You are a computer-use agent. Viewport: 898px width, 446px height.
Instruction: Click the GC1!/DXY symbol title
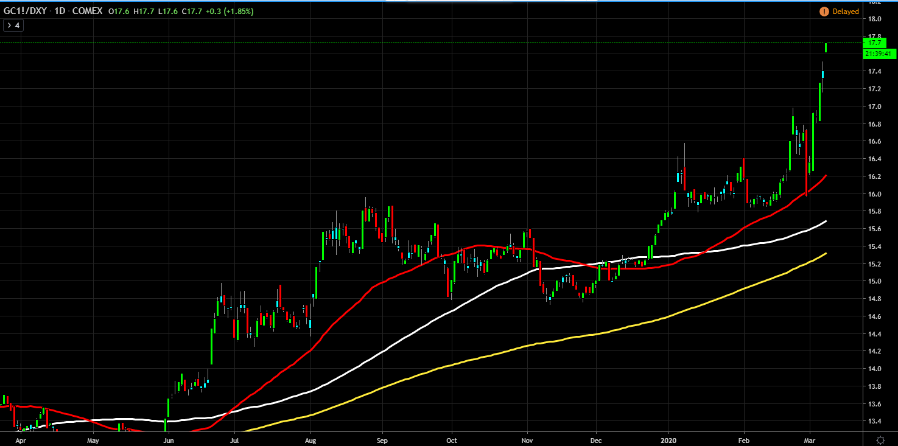tap(26, 12)
